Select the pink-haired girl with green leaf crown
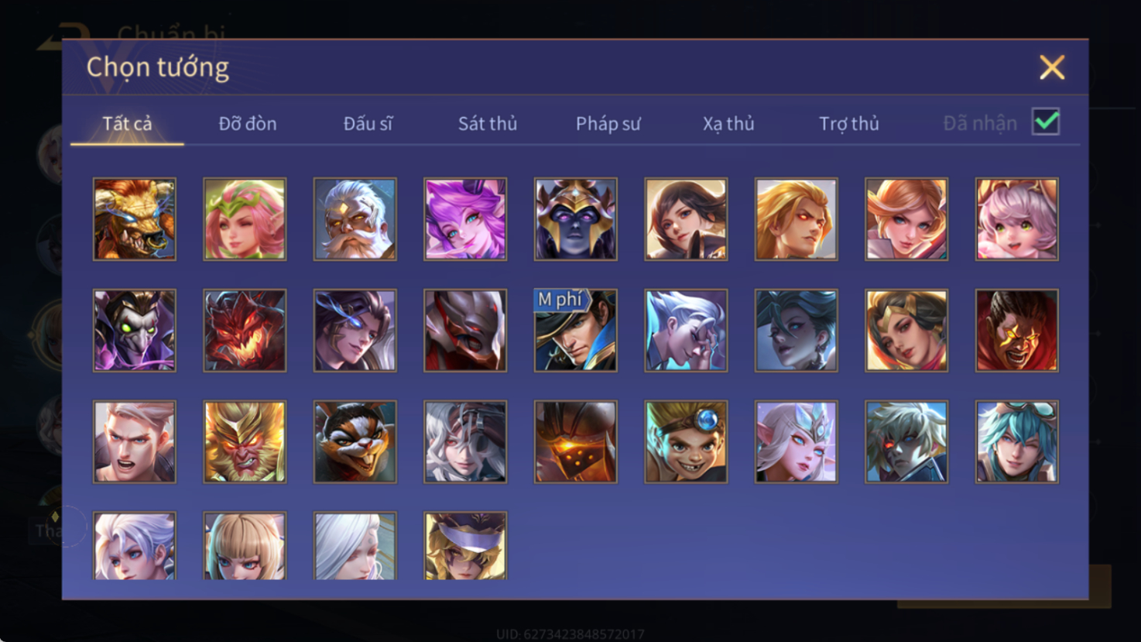1141x642 pixels. click(x=245, y=219)
